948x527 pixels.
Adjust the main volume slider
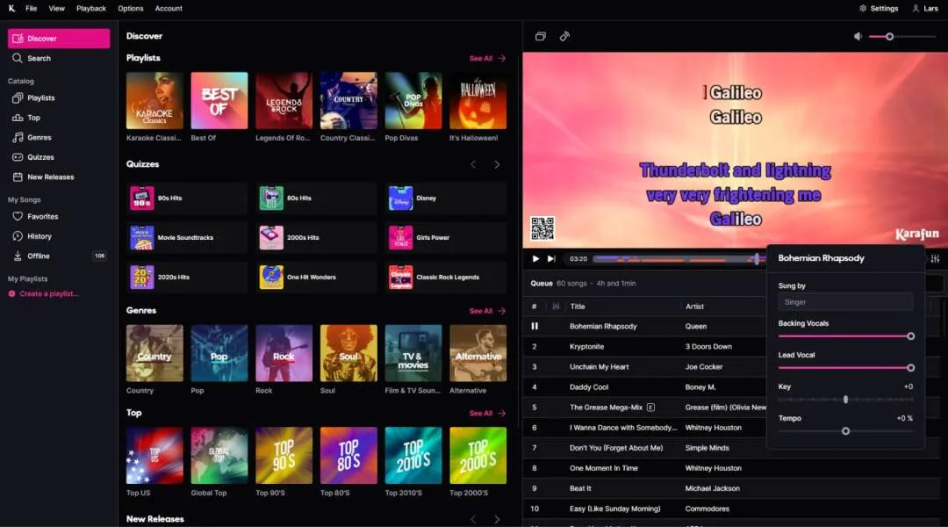902,37
